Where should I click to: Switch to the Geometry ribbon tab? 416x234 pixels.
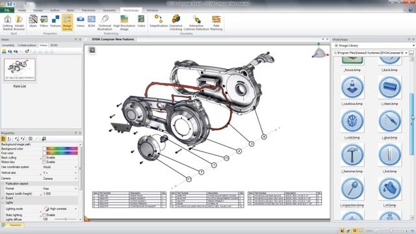click(x=109, y=10)
